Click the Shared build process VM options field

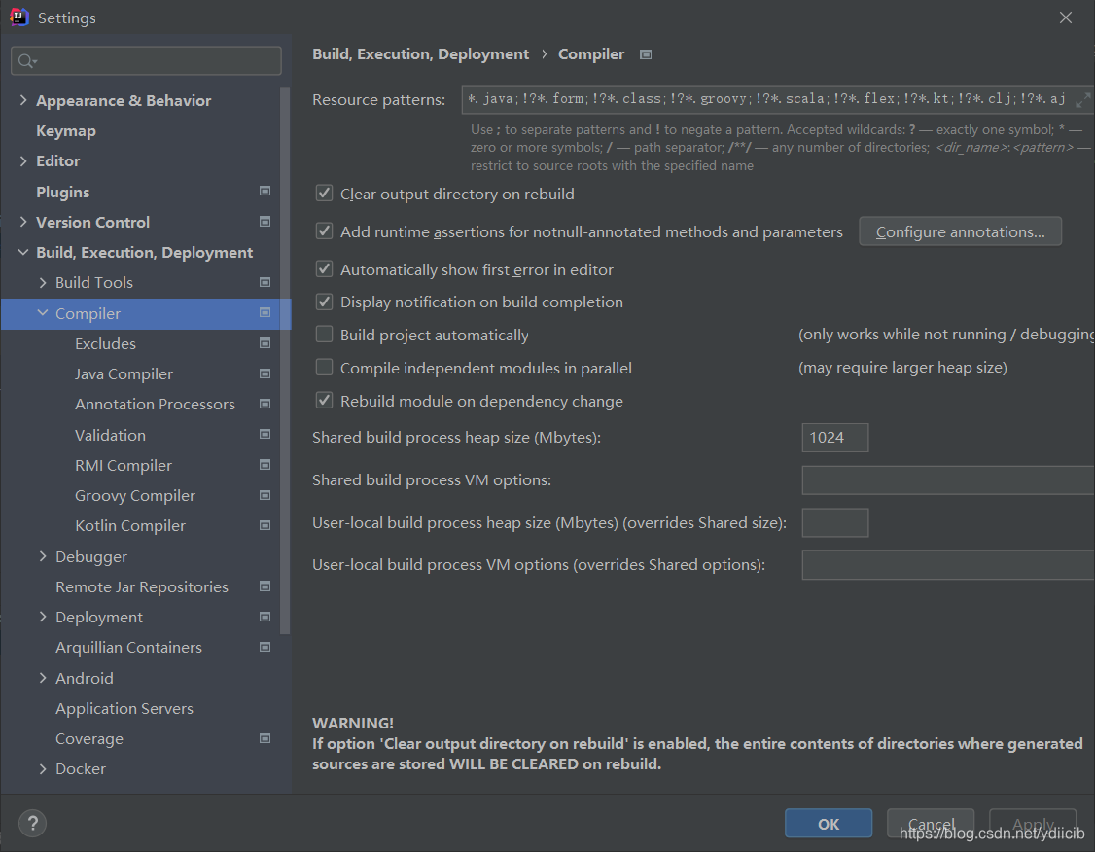pos(948,480)
